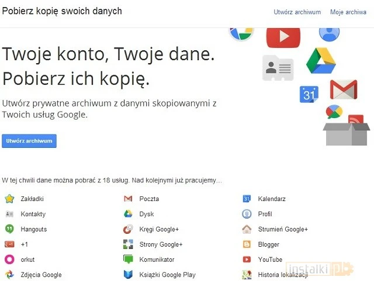The height and width of the screenshot is (294, 374).
Task: Click the Zdjęcia Google label
Action: click(x=41, y=275)
